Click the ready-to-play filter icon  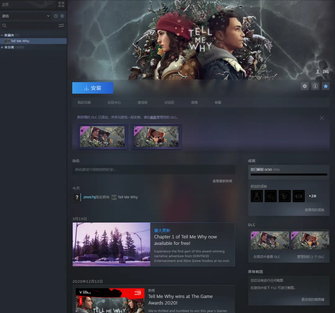click(x=62, y=16)
